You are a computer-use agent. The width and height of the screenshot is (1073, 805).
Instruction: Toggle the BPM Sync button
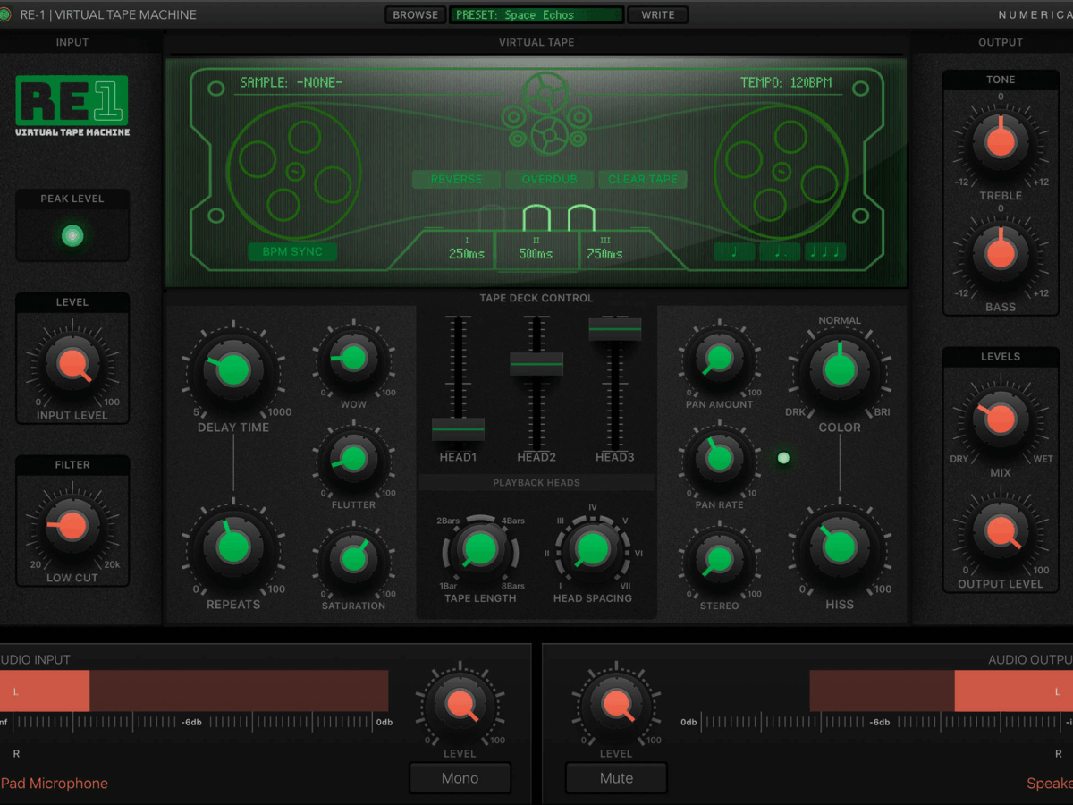pyautogui.click(x=292, y=252)
